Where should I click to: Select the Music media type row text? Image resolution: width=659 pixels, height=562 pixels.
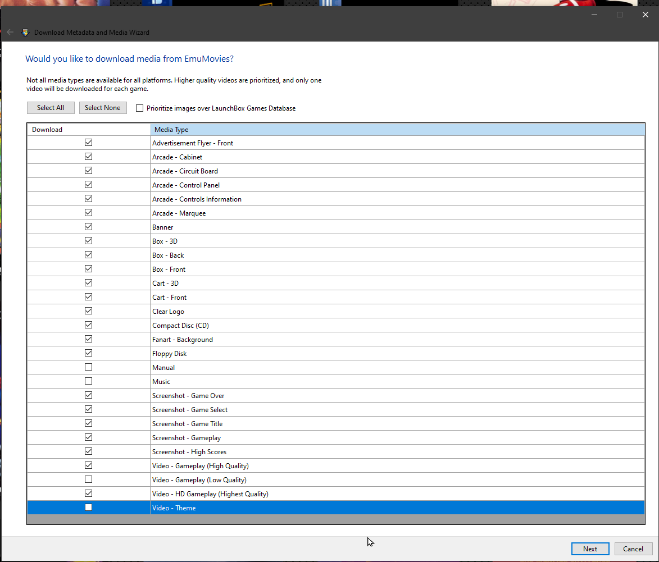click(x=161, y=382)
